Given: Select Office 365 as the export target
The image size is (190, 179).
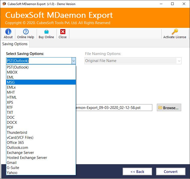Looking at the screenshot, I should [x=15, y=143].
